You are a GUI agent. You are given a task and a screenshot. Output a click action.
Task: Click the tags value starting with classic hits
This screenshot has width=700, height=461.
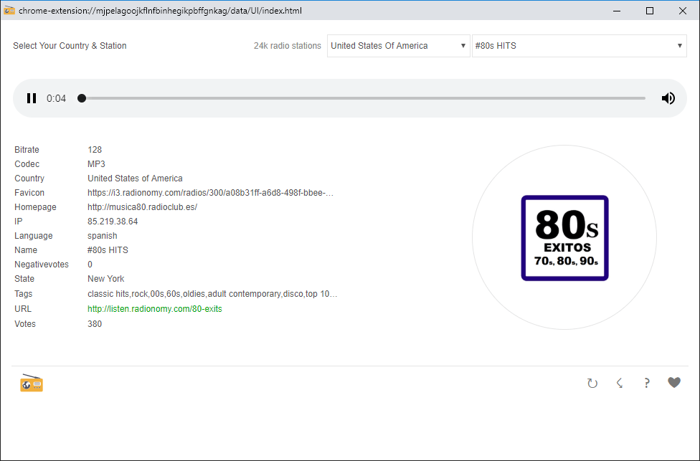click(212, 294)
